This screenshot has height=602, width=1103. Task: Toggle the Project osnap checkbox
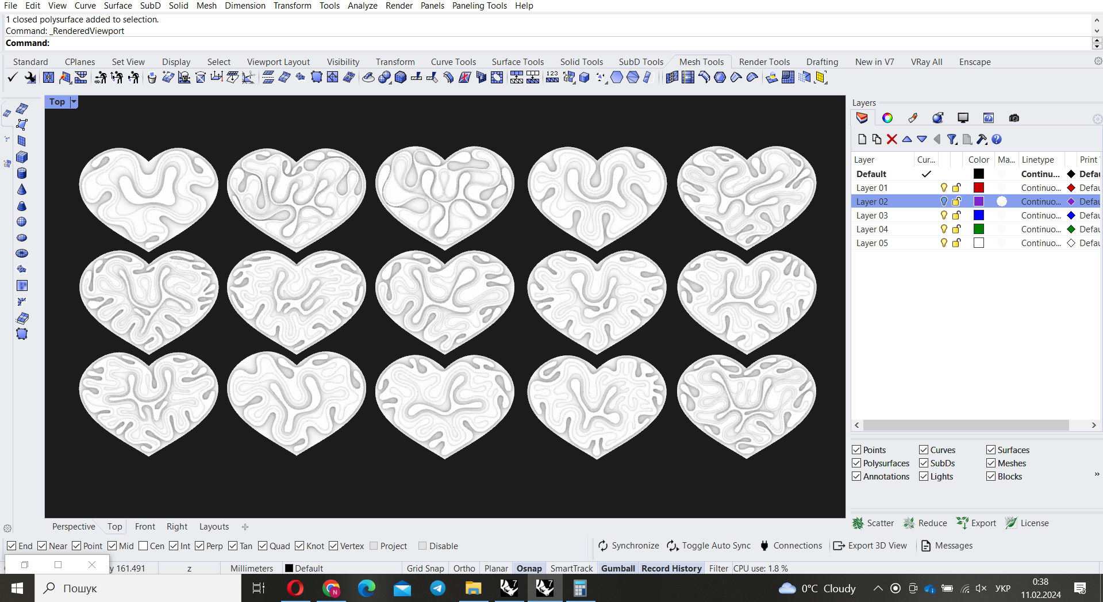point(374,546)
